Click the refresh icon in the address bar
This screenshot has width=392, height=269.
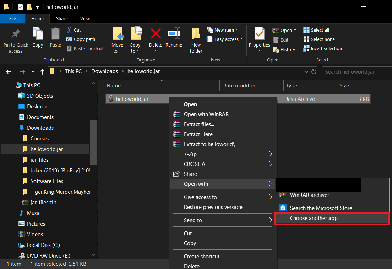tap(315, 71)
